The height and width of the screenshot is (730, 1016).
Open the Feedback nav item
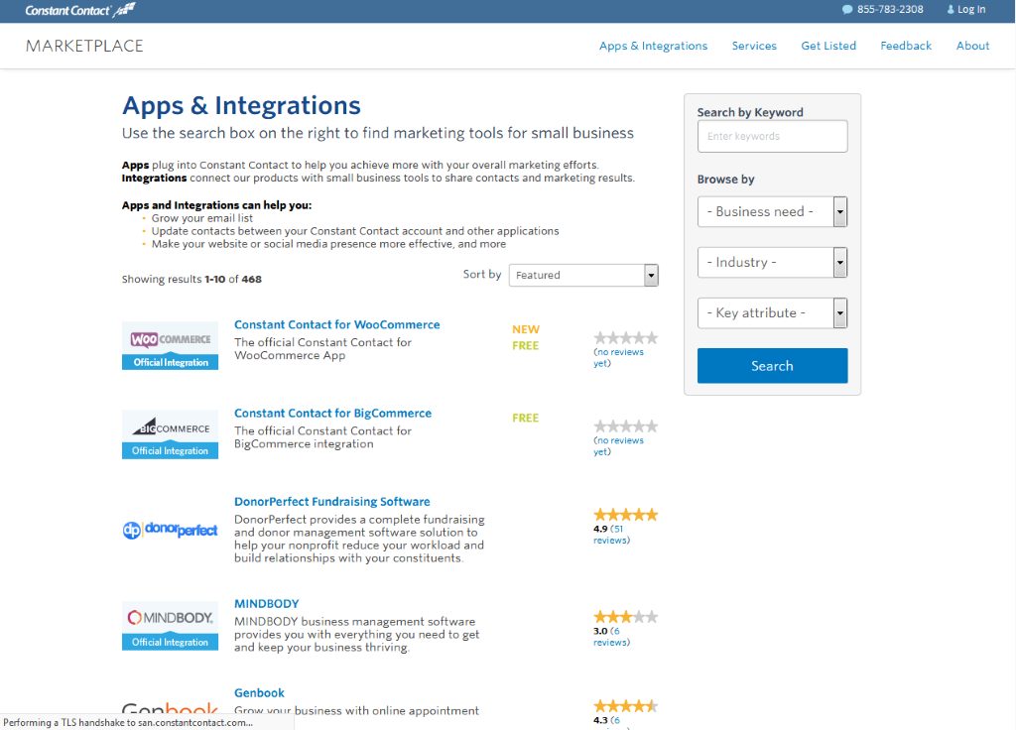[x=906, y=46]
